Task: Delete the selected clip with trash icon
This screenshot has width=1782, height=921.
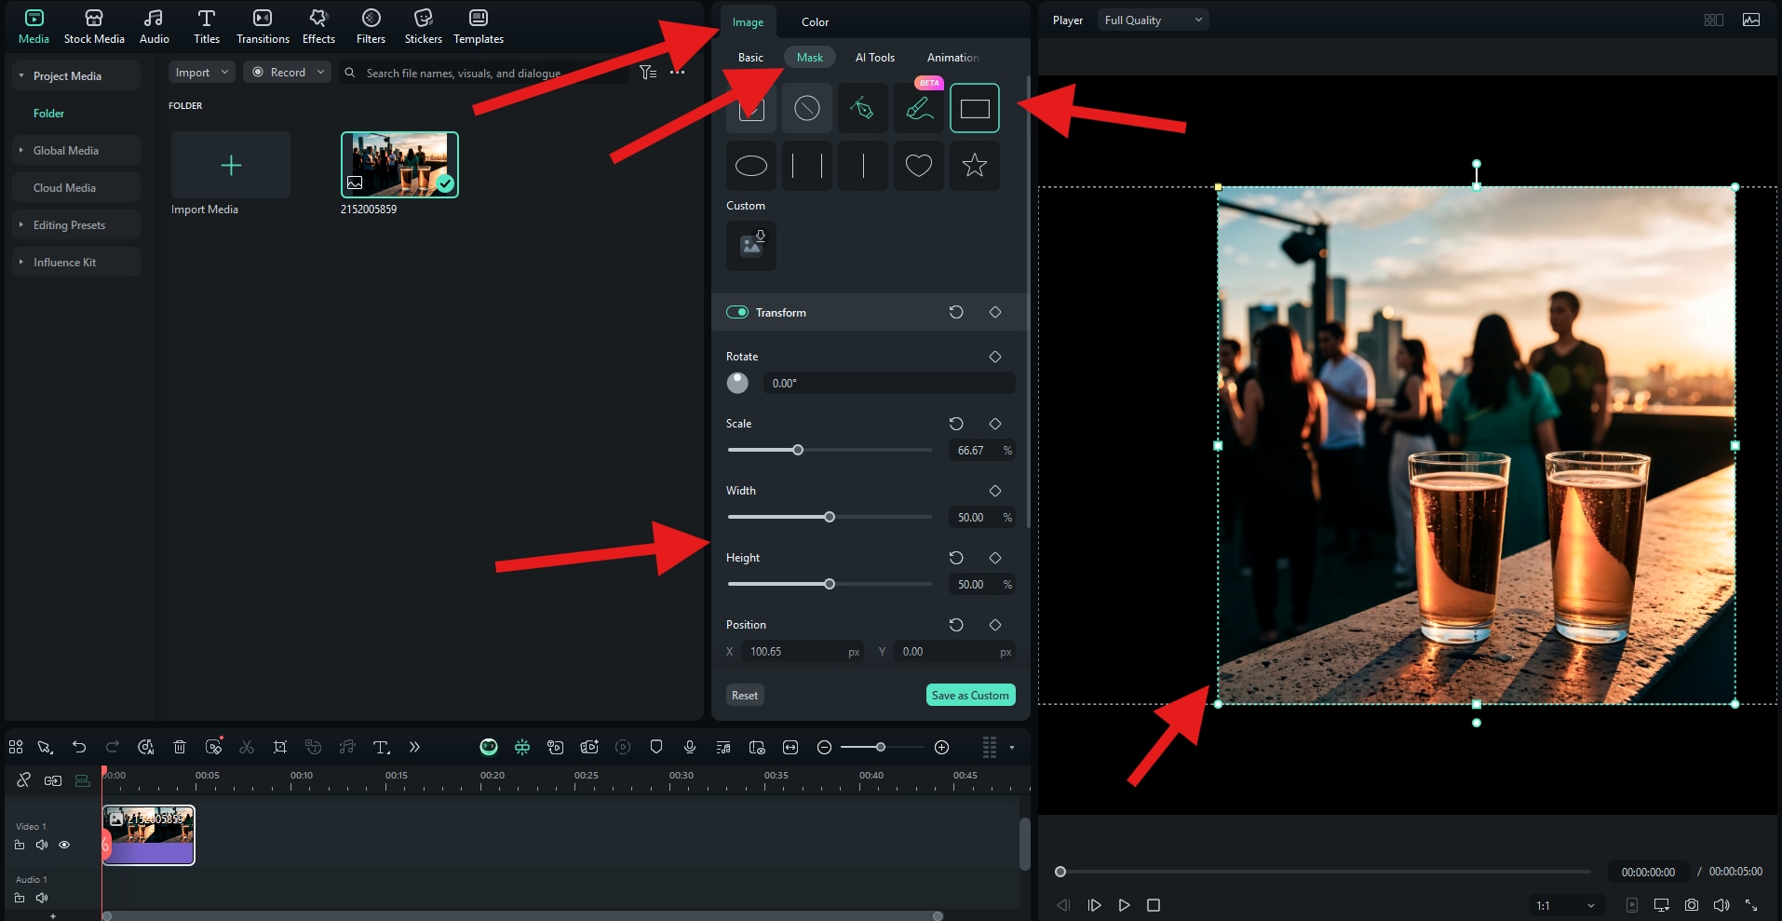Action: (x=180, y=747)
